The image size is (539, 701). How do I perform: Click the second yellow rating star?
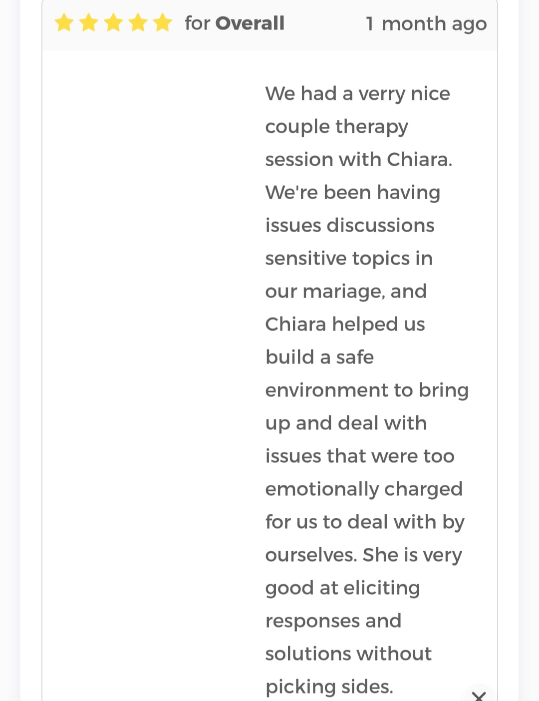[89, 23]
